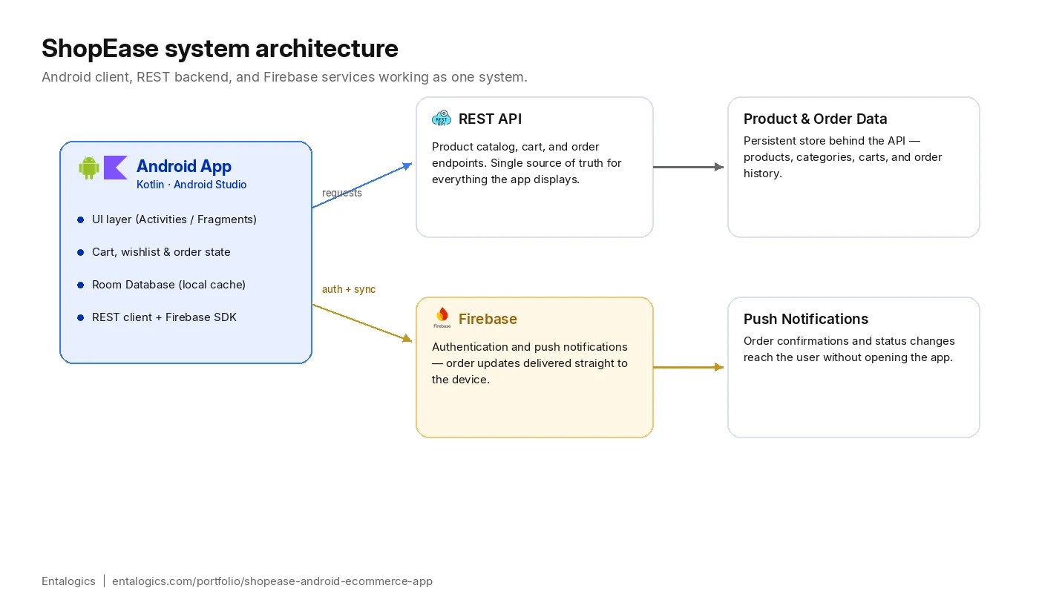Click the Push Notifications description text
Screen dimensions: 1039x608
849,349
